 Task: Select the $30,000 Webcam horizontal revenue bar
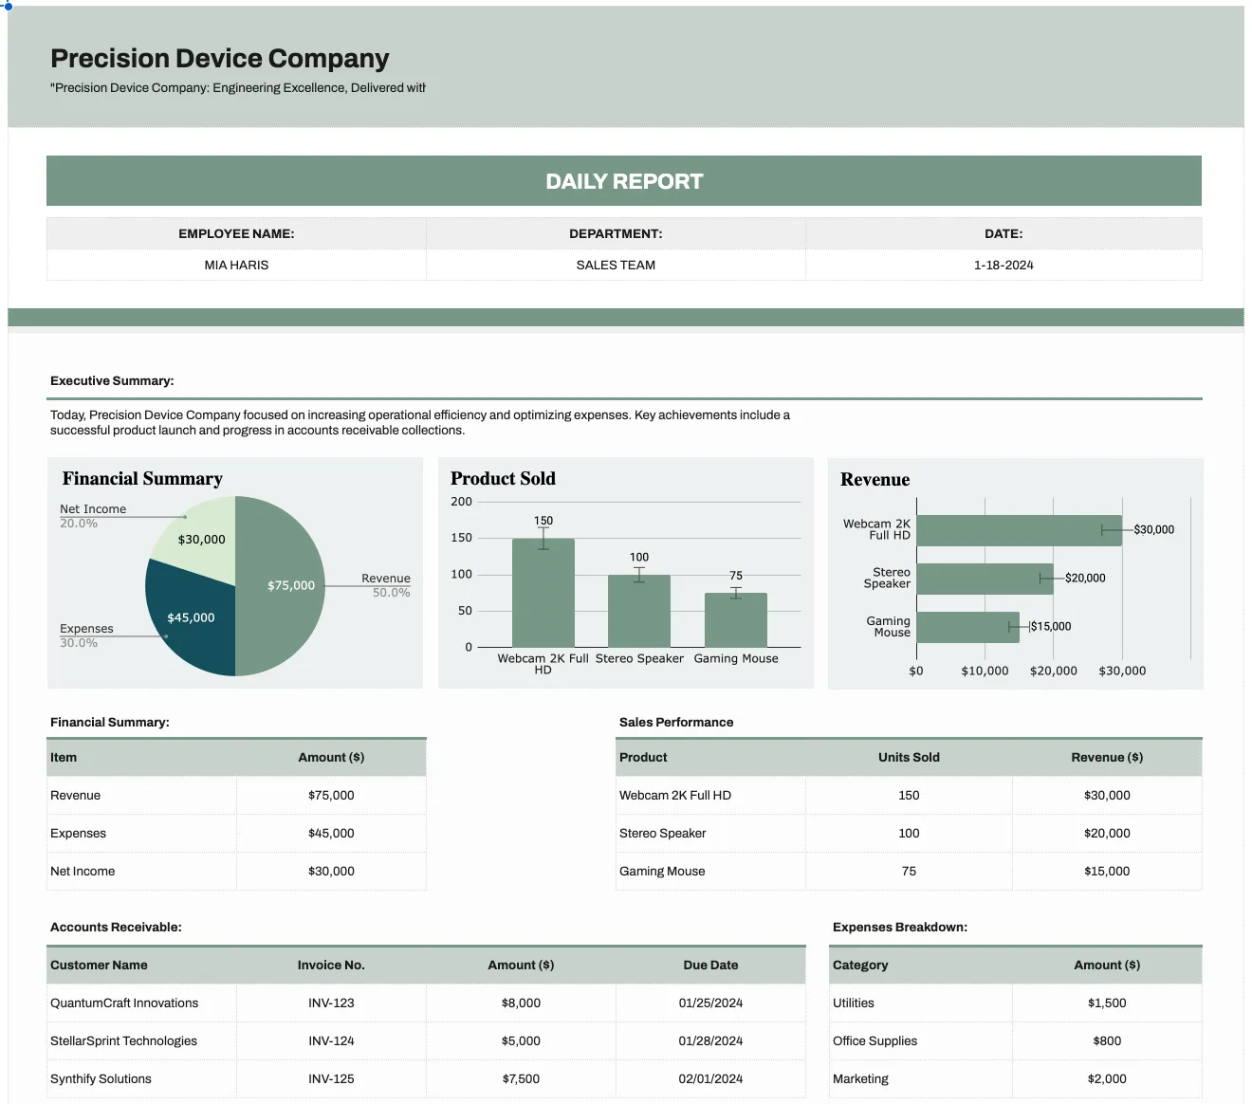[1019, 530]
